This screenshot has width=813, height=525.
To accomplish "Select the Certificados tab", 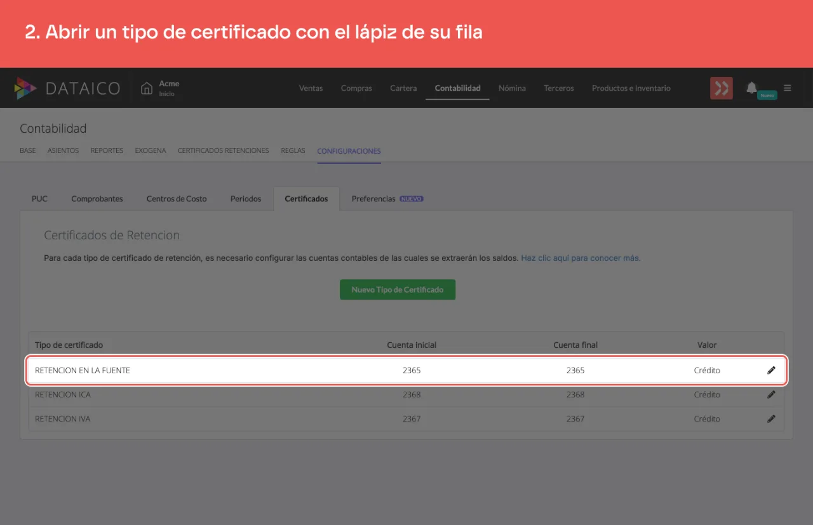I will click(x=306, y=199).
